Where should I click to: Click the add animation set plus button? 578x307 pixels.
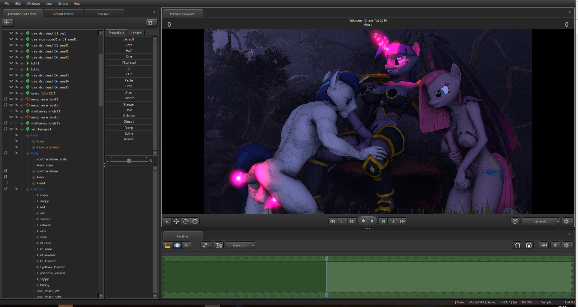pyautogui.click(x=7, y=23)
